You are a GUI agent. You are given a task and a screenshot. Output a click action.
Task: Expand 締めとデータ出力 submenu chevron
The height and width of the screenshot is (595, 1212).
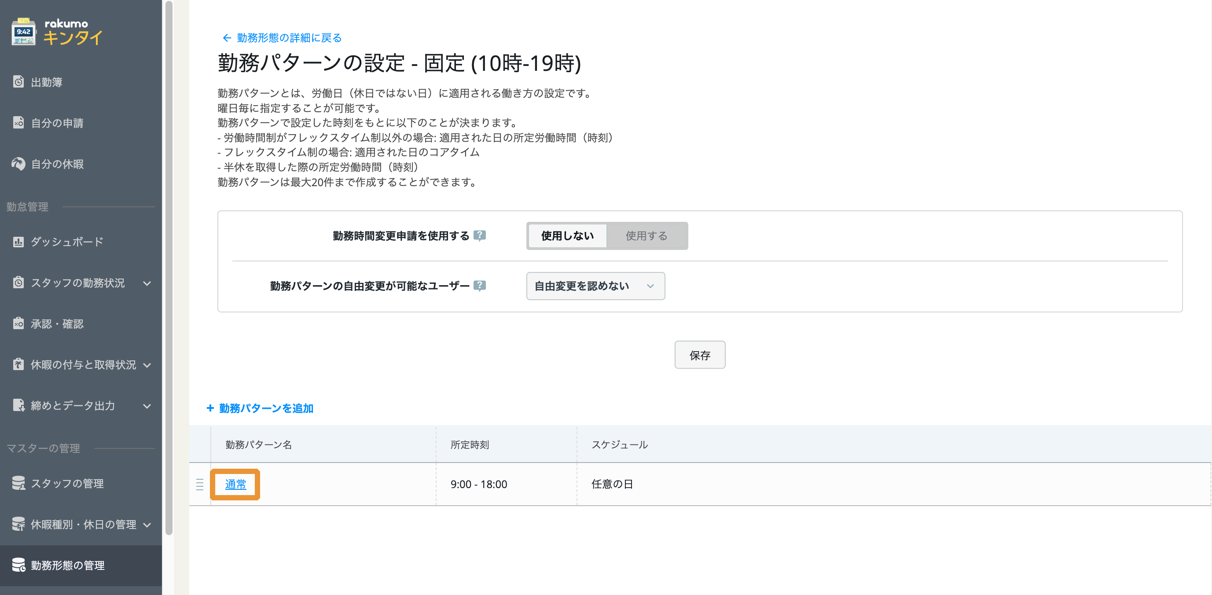[x=147, y=406]
